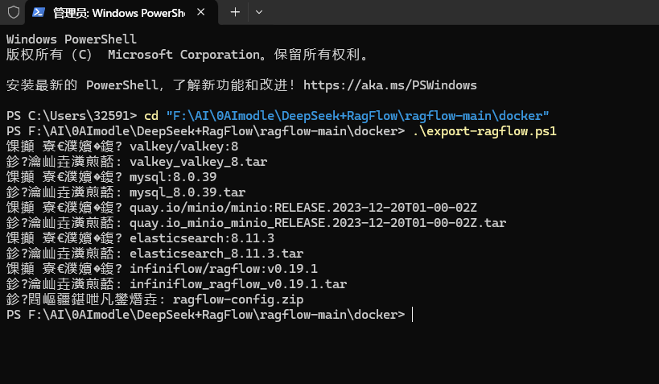Click the mysql_8.0.39.tar filename
The image size is (659, 384).
[187, 192]
